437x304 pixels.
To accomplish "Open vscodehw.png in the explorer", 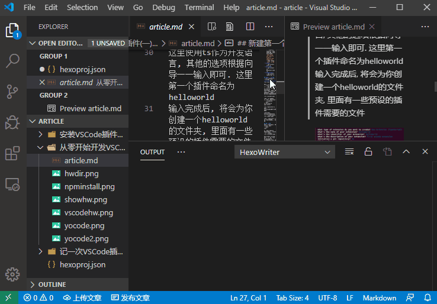I will [x=78, y=213].
